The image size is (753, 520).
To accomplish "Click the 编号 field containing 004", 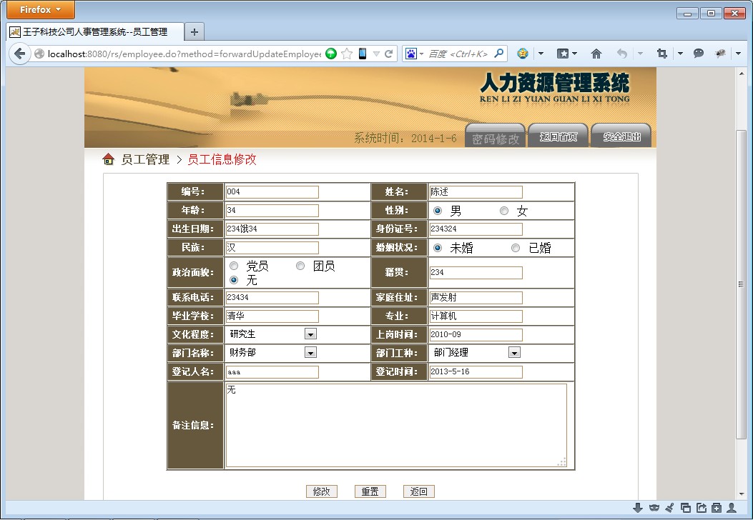I will (x=272, y=192).
